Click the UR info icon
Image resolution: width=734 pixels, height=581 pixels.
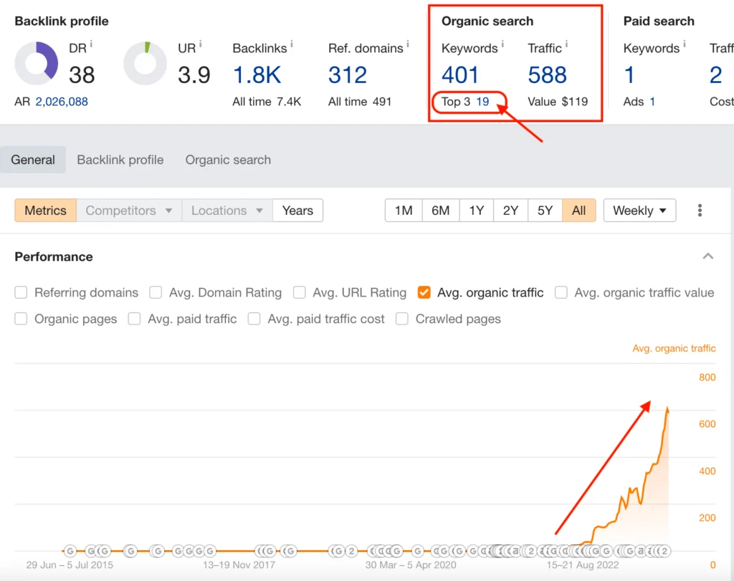pos(201,44)
